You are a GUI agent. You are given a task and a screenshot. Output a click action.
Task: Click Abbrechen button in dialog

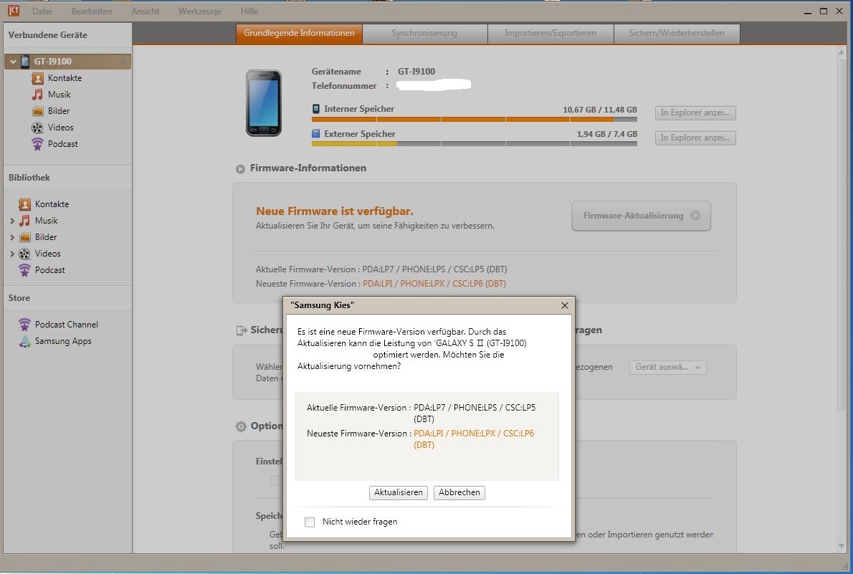click(x=459, y=492)
